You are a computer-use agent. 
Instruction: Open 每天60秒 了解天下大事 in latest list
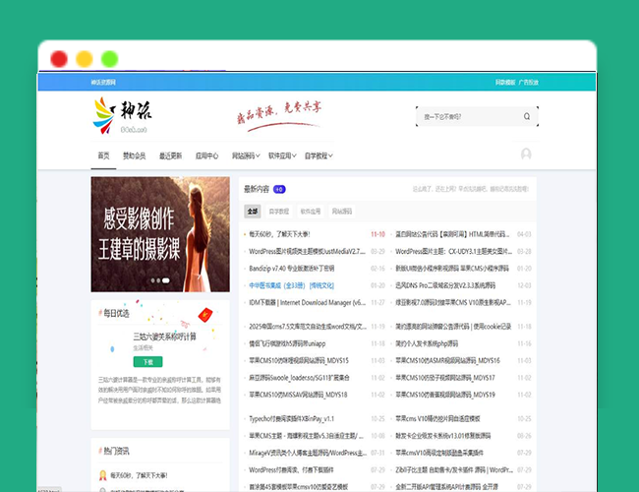coord(279,234)
